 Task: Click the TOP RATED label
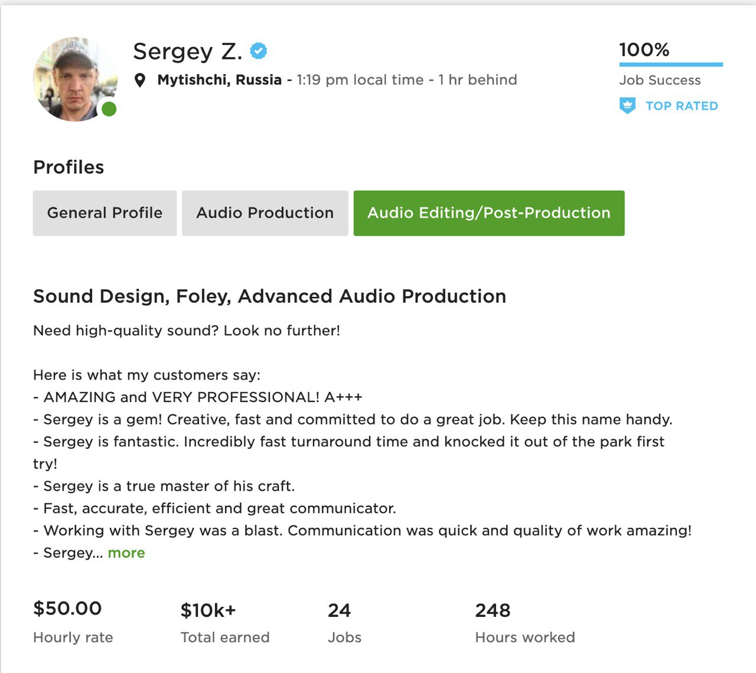(x=682, y=106)
